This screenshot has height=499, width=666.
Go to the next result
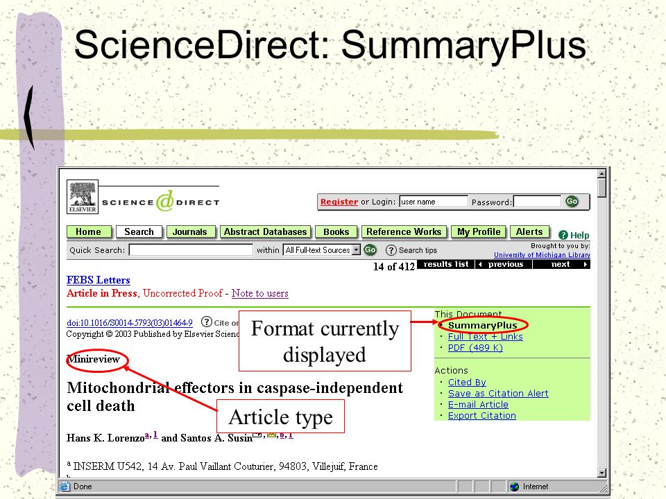(x=561, y=264)
